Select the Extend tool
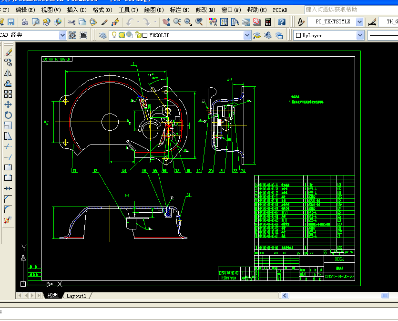Image resolution: width=398 pixels, height=321 pixels. pos(8,157)
